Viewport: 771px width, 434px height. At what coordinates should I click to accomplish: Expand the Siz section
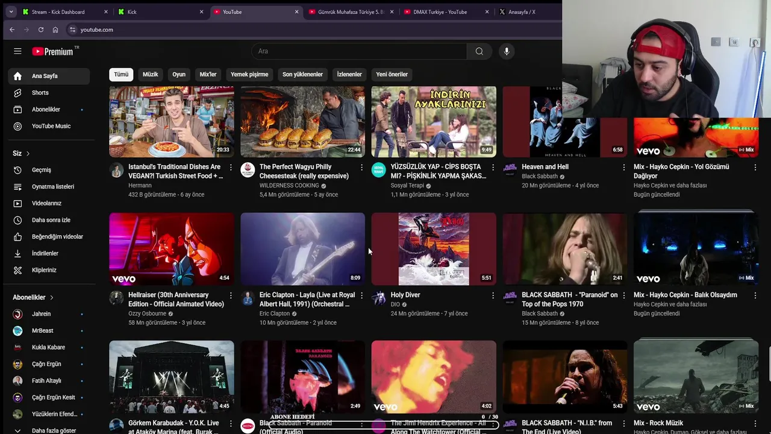click(22, 153)
